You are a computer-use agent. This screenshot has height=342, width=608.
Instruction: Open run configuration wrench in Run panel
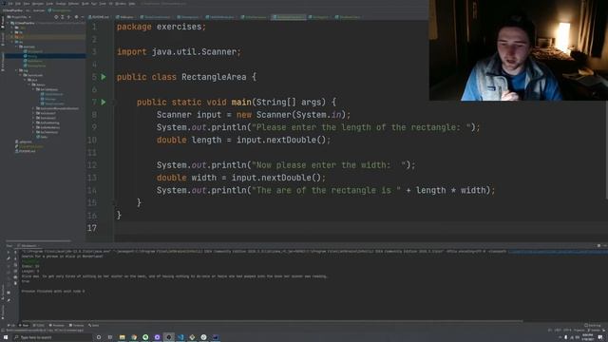(x=9, y=258)
